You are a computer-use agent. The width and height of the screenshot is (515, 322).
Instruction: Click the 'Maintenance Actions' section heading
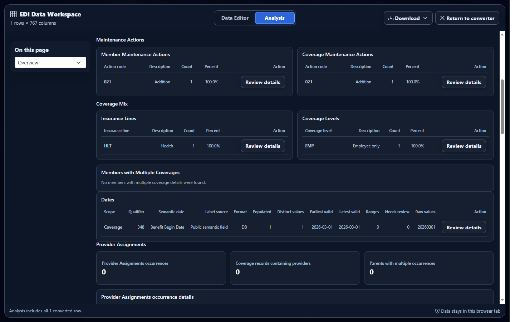point(120,40)
